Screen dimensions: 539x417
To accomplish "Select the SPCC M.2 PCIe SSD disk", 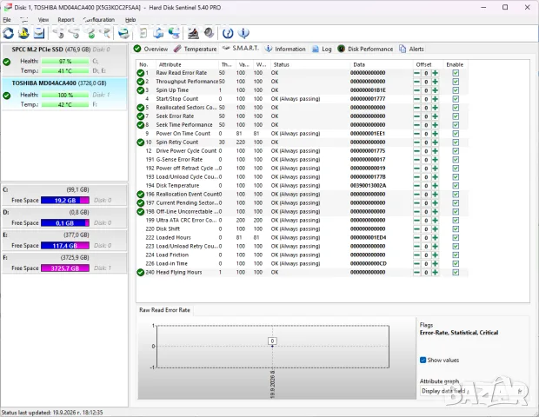I will pos(64,60).
